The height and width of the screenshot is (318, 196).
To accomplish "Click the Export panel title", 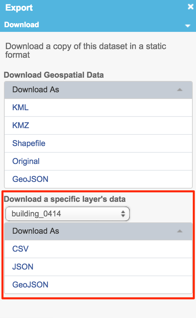I will (x=19, y=8).
